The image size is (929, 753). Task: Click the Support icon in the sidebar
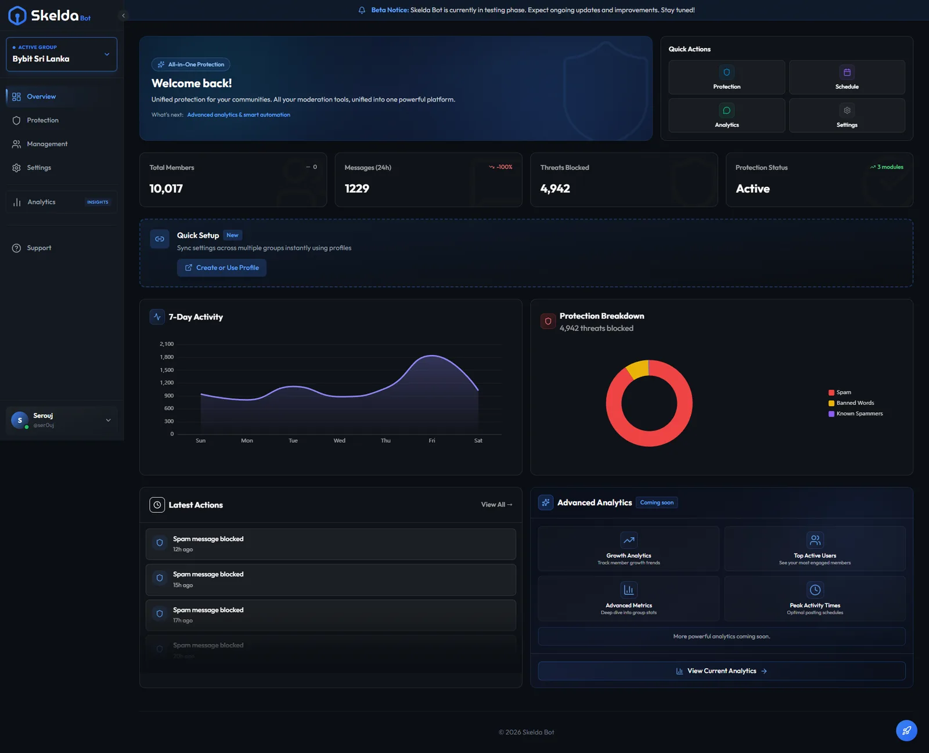pyautogui.click(x=16, y=248)
